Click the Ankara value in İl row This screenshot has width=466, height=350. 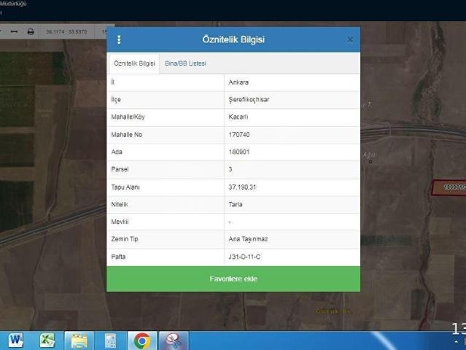pyautogui.click(x=238, y=82)
